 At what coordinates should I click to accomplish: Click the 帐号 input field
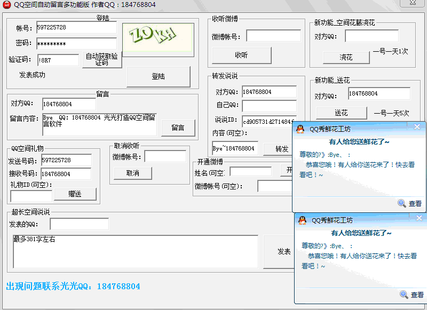pos(76,28)
